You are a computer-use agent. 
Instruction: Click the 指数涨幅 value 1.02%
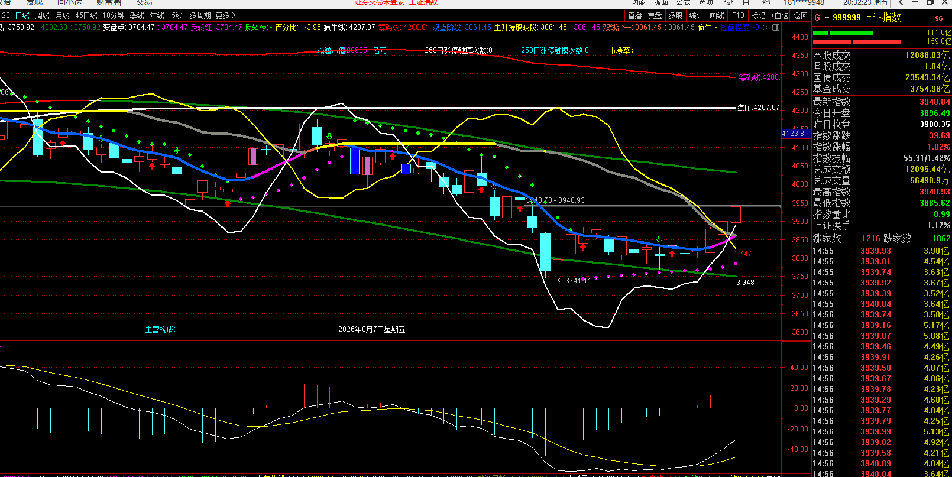938,147
